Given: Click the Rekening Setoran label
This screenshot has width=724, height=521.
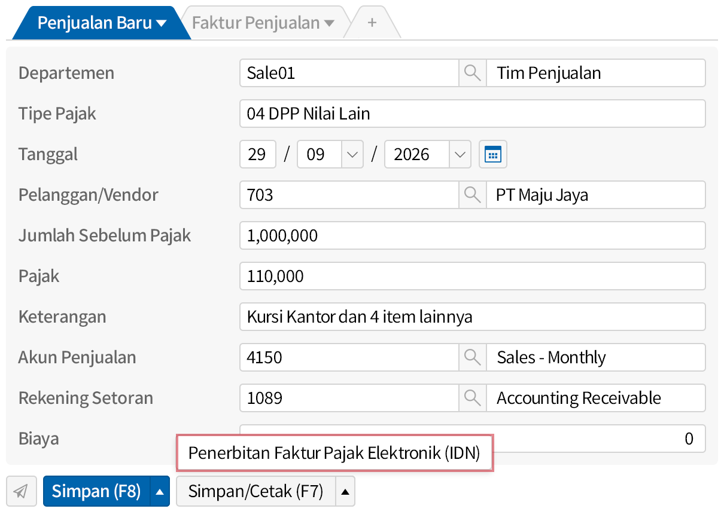Looking at the screenshot, I should 86,398.
